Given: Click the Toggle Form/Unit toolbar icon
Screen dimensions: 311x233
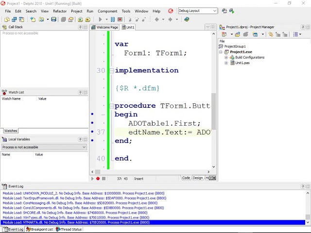Looking at the screenshot, I should (x=21, y=19).
